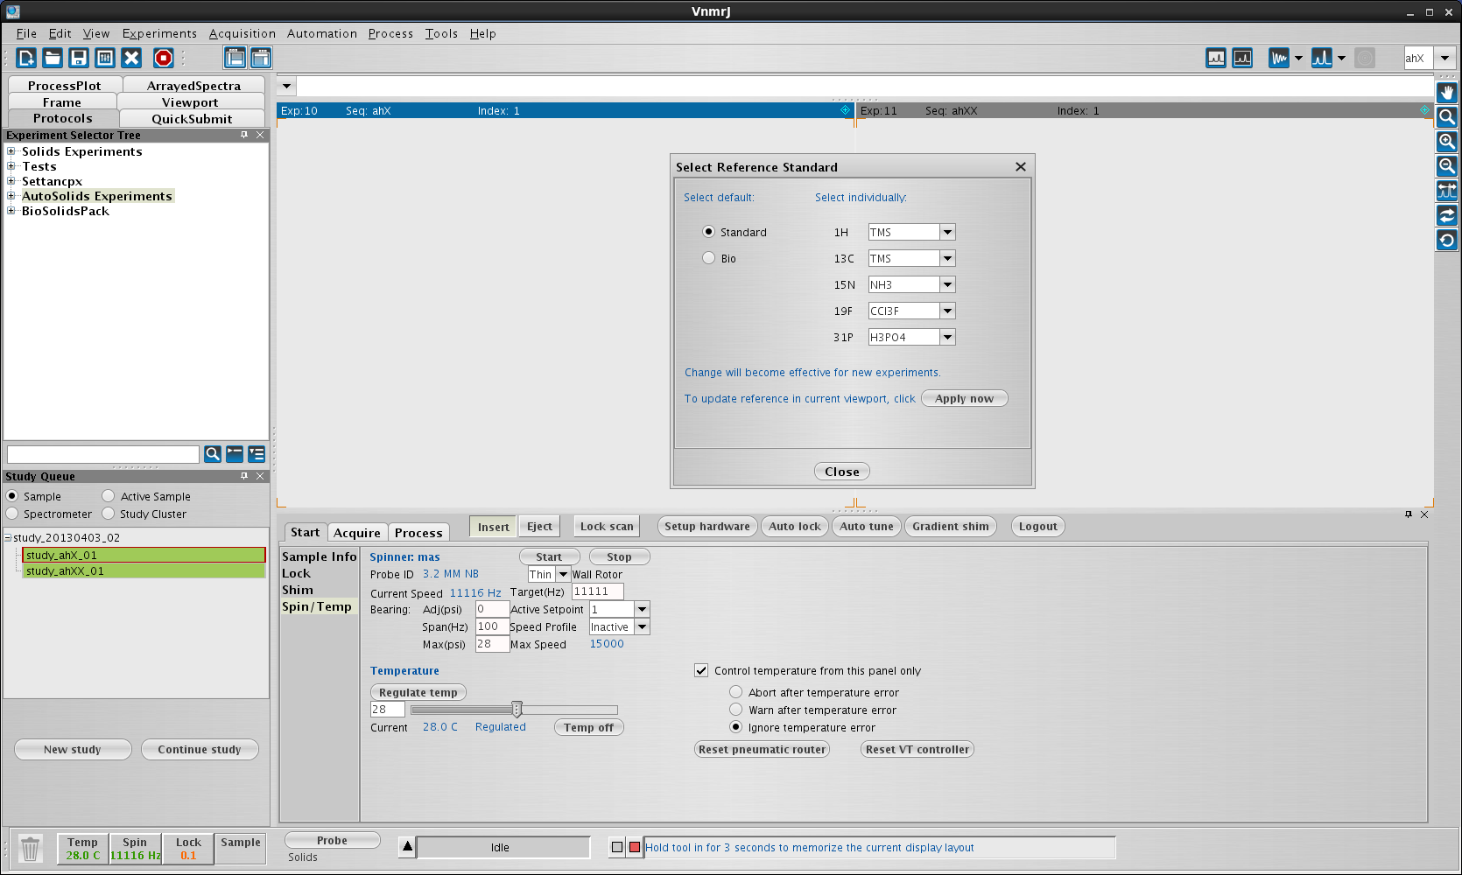Select the Bio reference radio button
1462x875 pixels.
coord(709,258)
